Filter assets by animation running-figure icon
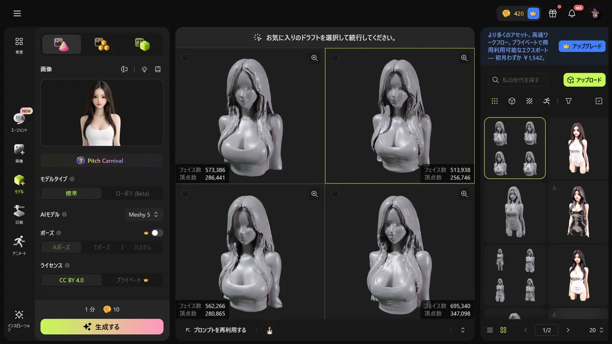612x344 pixels. point(547,101)
